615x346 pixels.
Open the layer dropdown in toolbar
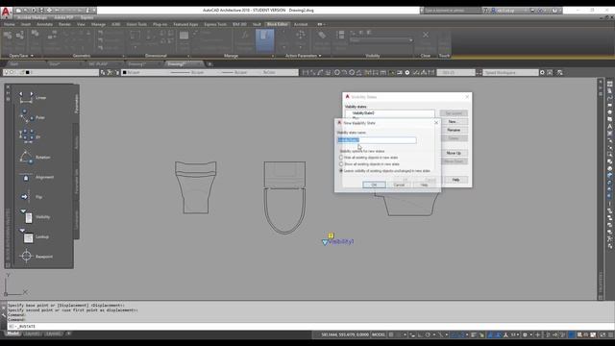(51, 72)
